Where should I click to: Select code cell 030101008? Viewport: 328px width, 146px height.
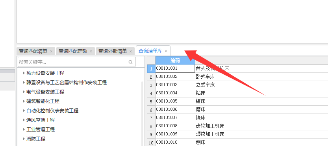pyautogui.click(x=175, y=126)
